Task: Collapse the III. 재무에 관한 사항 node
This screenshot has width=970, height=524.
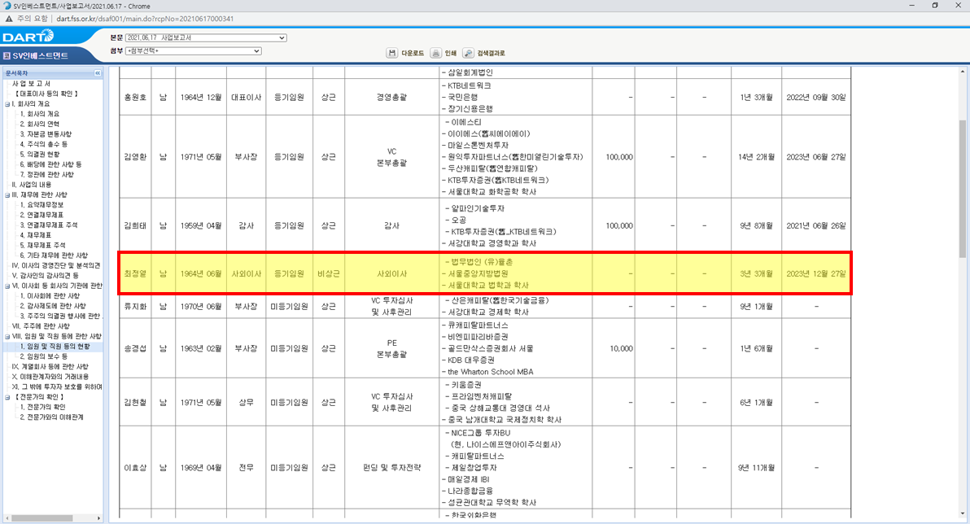Action: [7, 195]
